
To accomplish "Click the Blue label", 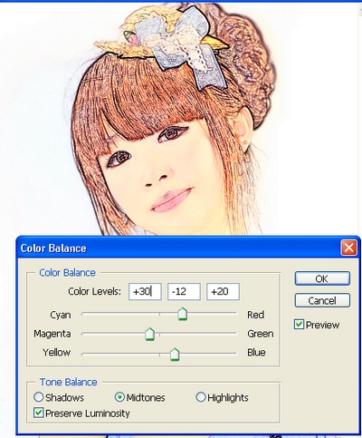I will (256, 353).
